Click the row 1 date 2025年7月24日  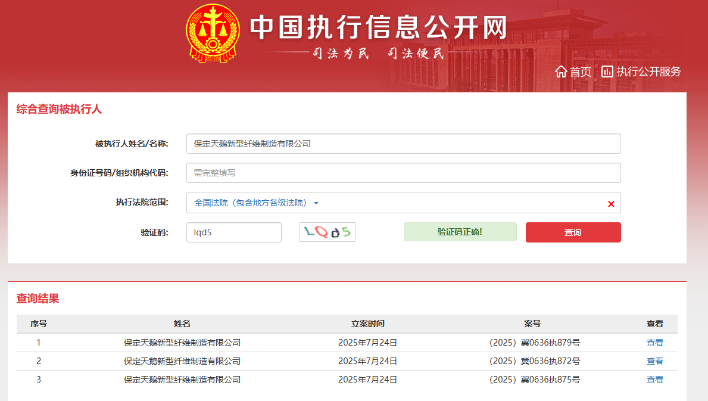tap(367, 343)
